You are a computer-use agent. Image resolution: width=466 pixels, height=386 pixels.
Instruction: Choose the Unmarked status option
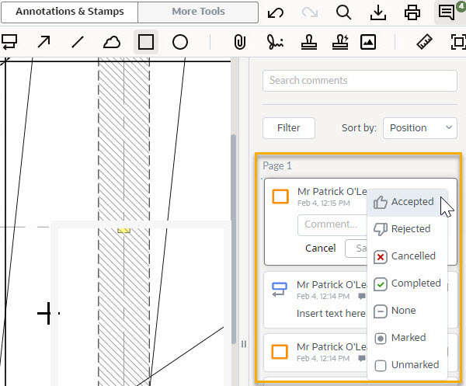pyautogui.click(x=408, y=365)
